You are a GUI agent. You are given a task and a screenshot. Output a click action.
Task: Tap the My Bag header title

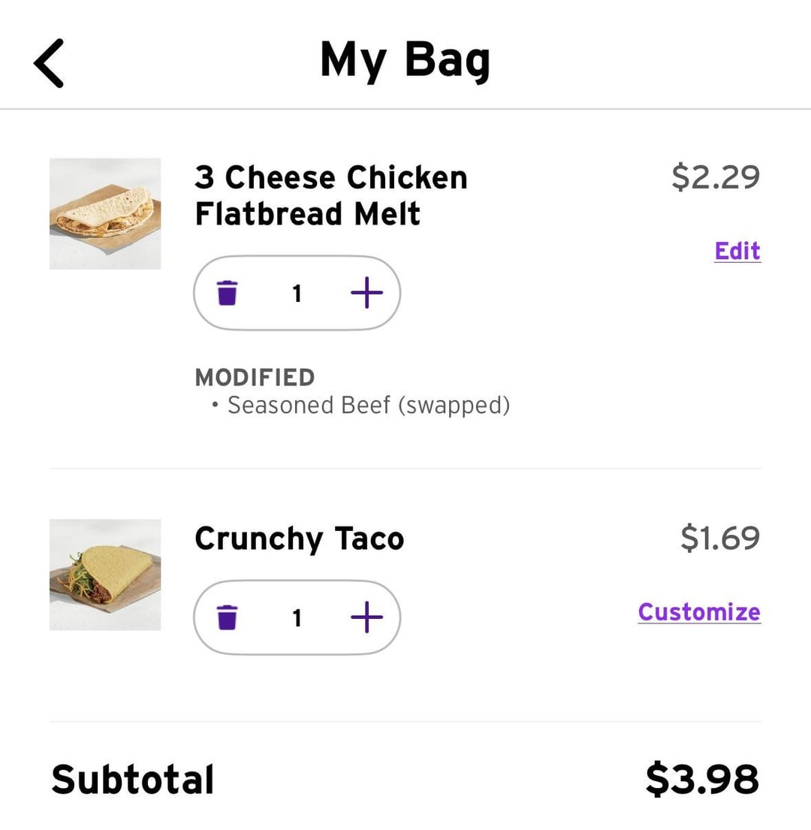(405, 60)
